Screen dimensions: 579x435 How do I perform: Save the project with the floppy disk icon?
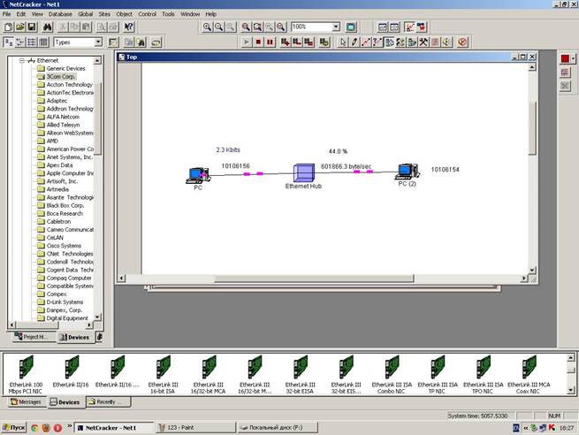click(x=32, y=27)
